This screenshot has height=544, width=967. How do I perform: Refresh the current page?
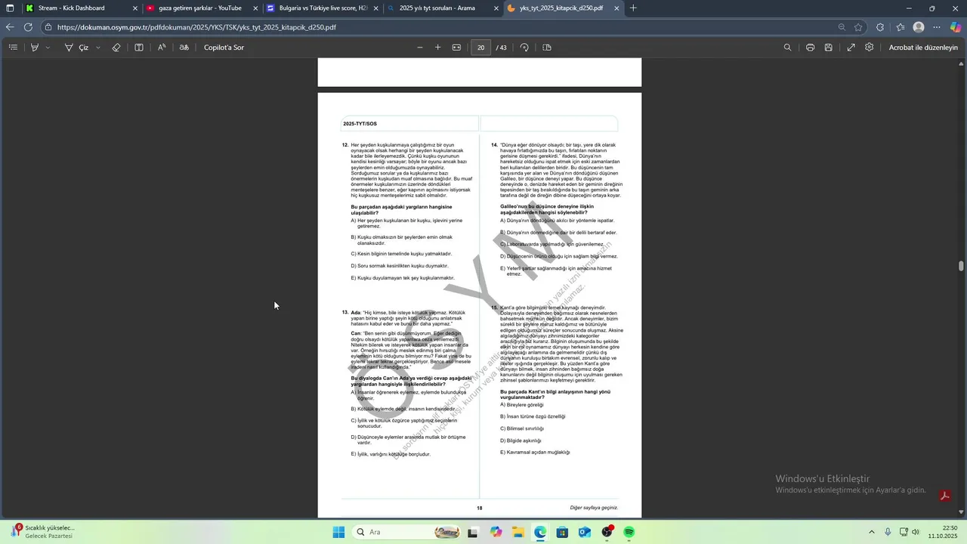tap(28, 27)
